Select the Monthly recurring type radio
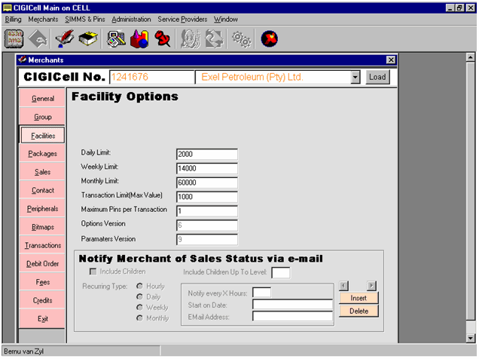 pyautogui.click(x=139, y=318)
